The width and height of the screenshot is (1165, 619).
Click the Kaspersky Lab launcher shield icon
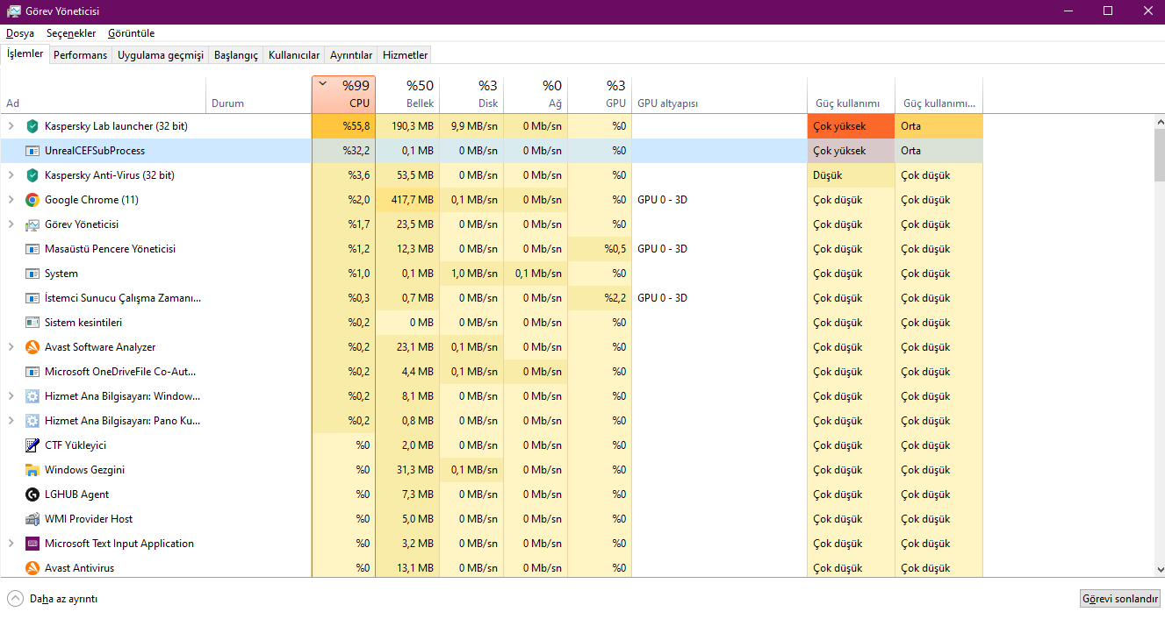[32, 126]
